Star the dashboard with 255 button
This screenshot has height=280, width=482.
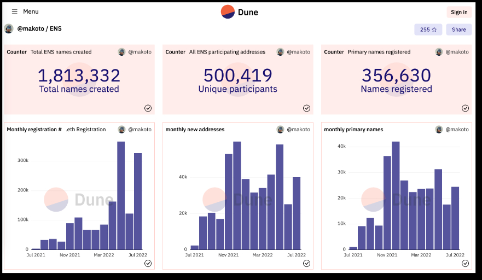click(428, 30)
